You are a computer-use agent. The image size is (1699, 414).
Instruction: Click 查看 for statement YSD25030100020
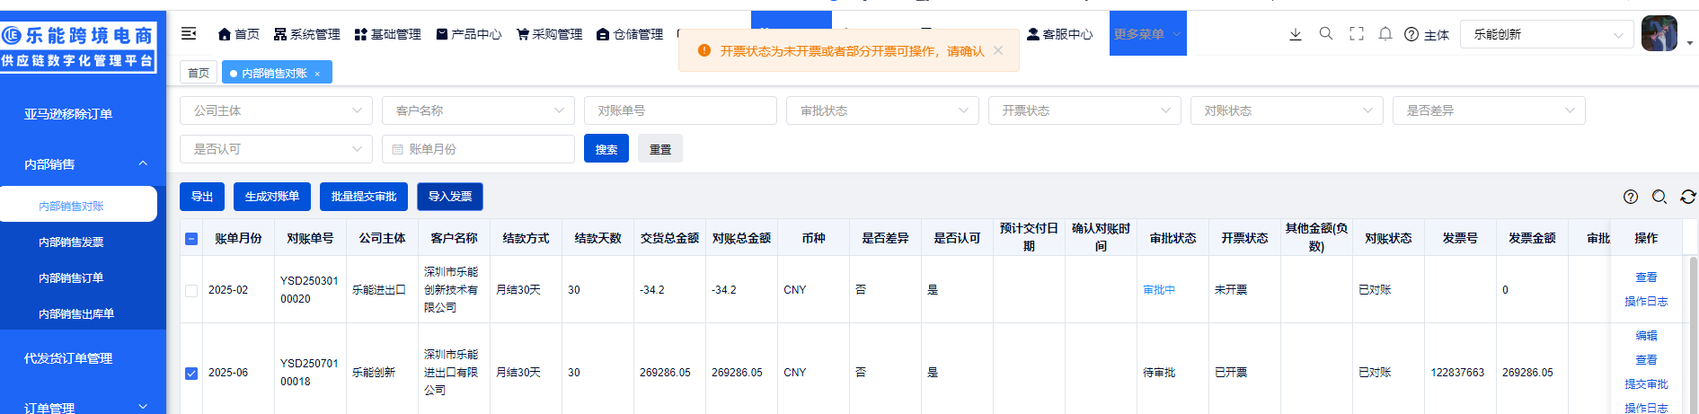1646,277
